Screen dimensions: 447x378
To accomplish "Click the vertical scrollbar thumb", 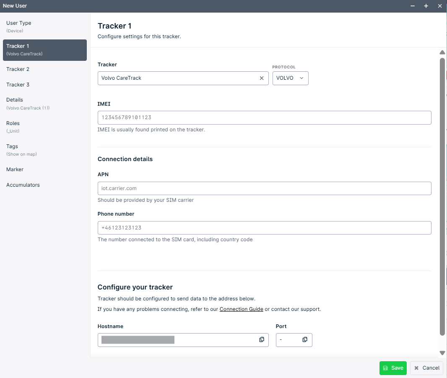I will tap(442, 197).
